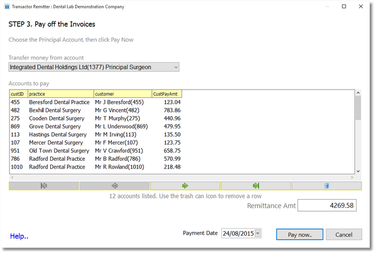Sort by customer column header
375x253 pixels.
tap(123, 94)
